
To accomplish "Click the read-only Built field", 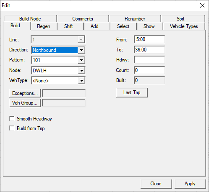I will (149, 80).
